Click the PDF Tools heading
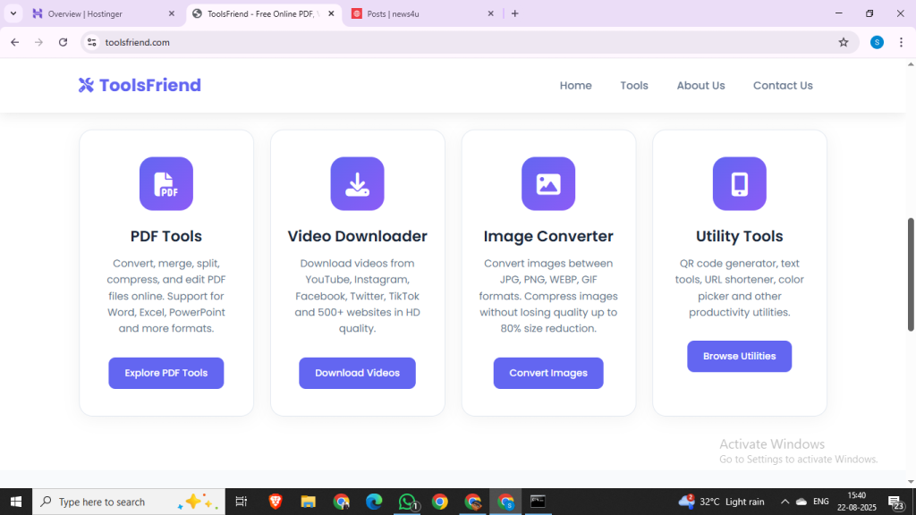This screenshot has width=916, height=515. tap(165, 236)
